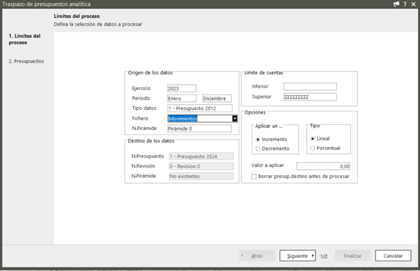Click the Inferior account limit field

pos(310,86)
